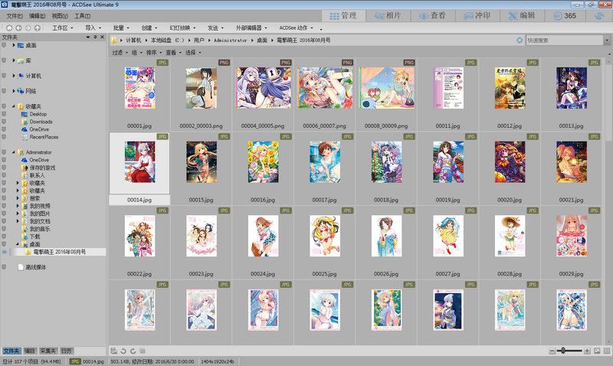The image size is (613, 366).
Task: Expand the 网络 tree node
Action: (14, 91)
